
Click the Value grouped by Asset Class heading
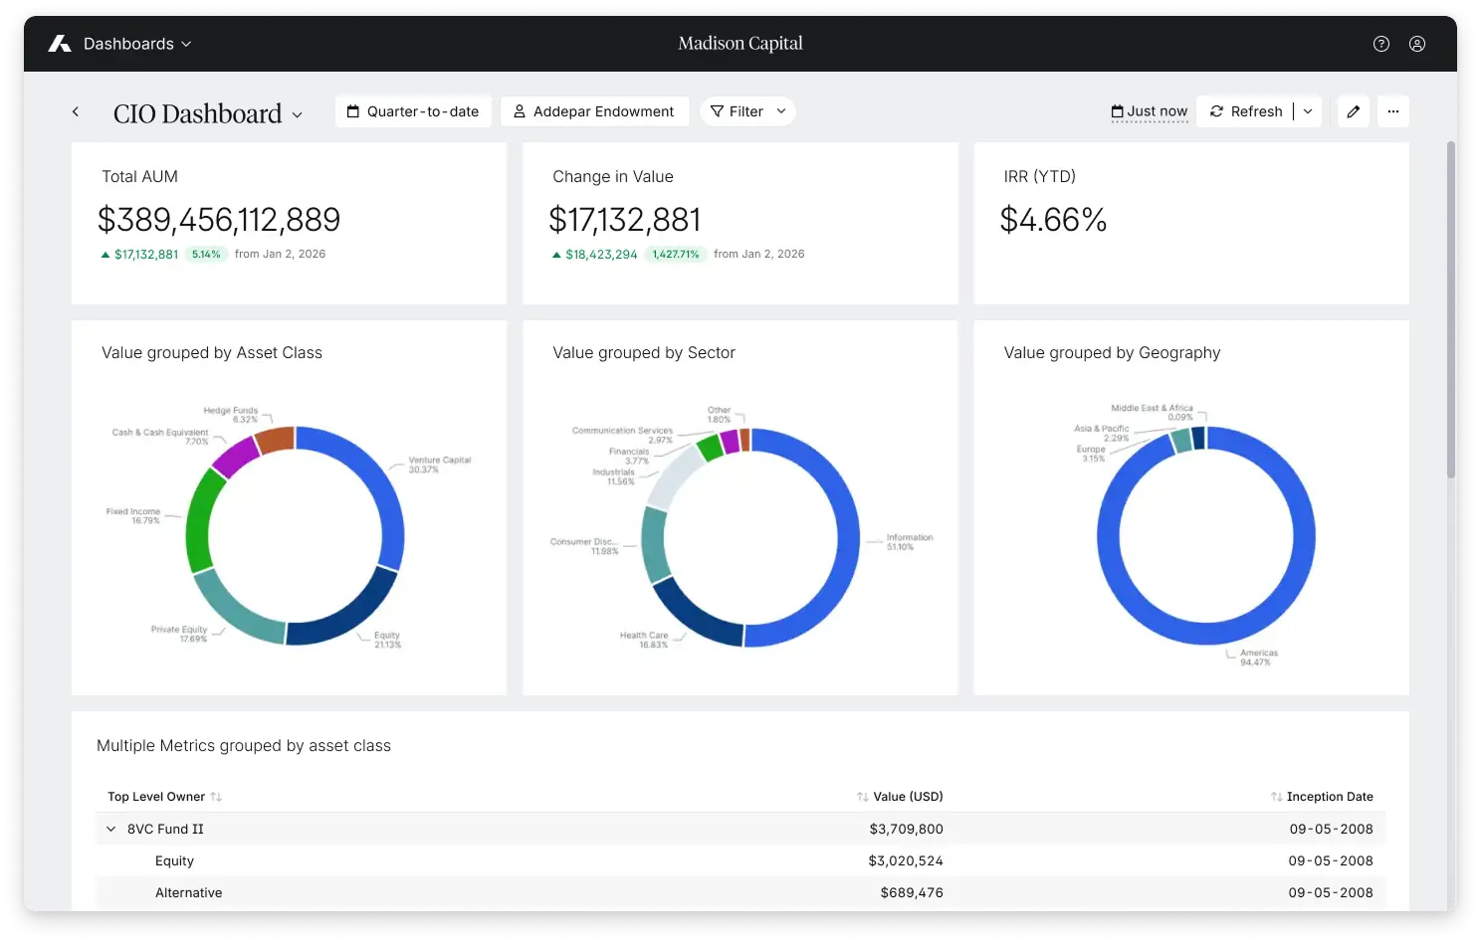[212, 352]
